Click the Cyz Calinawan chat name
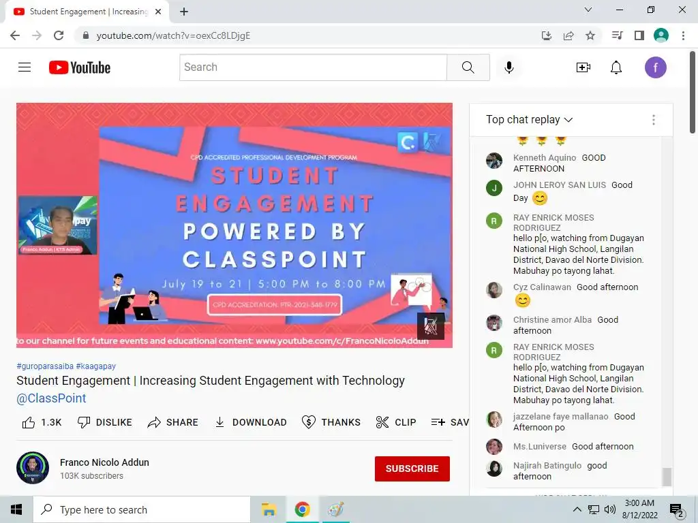The width and height of the screenshot is (698, 523). 542,287
